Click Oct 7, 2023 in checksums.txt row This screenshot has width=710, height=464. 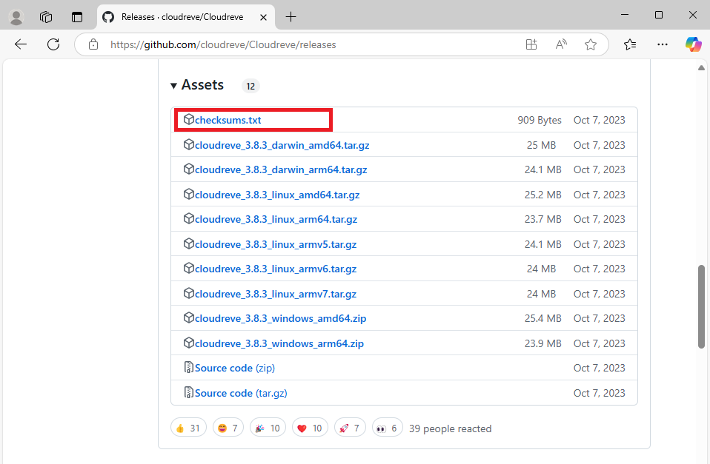599,121
